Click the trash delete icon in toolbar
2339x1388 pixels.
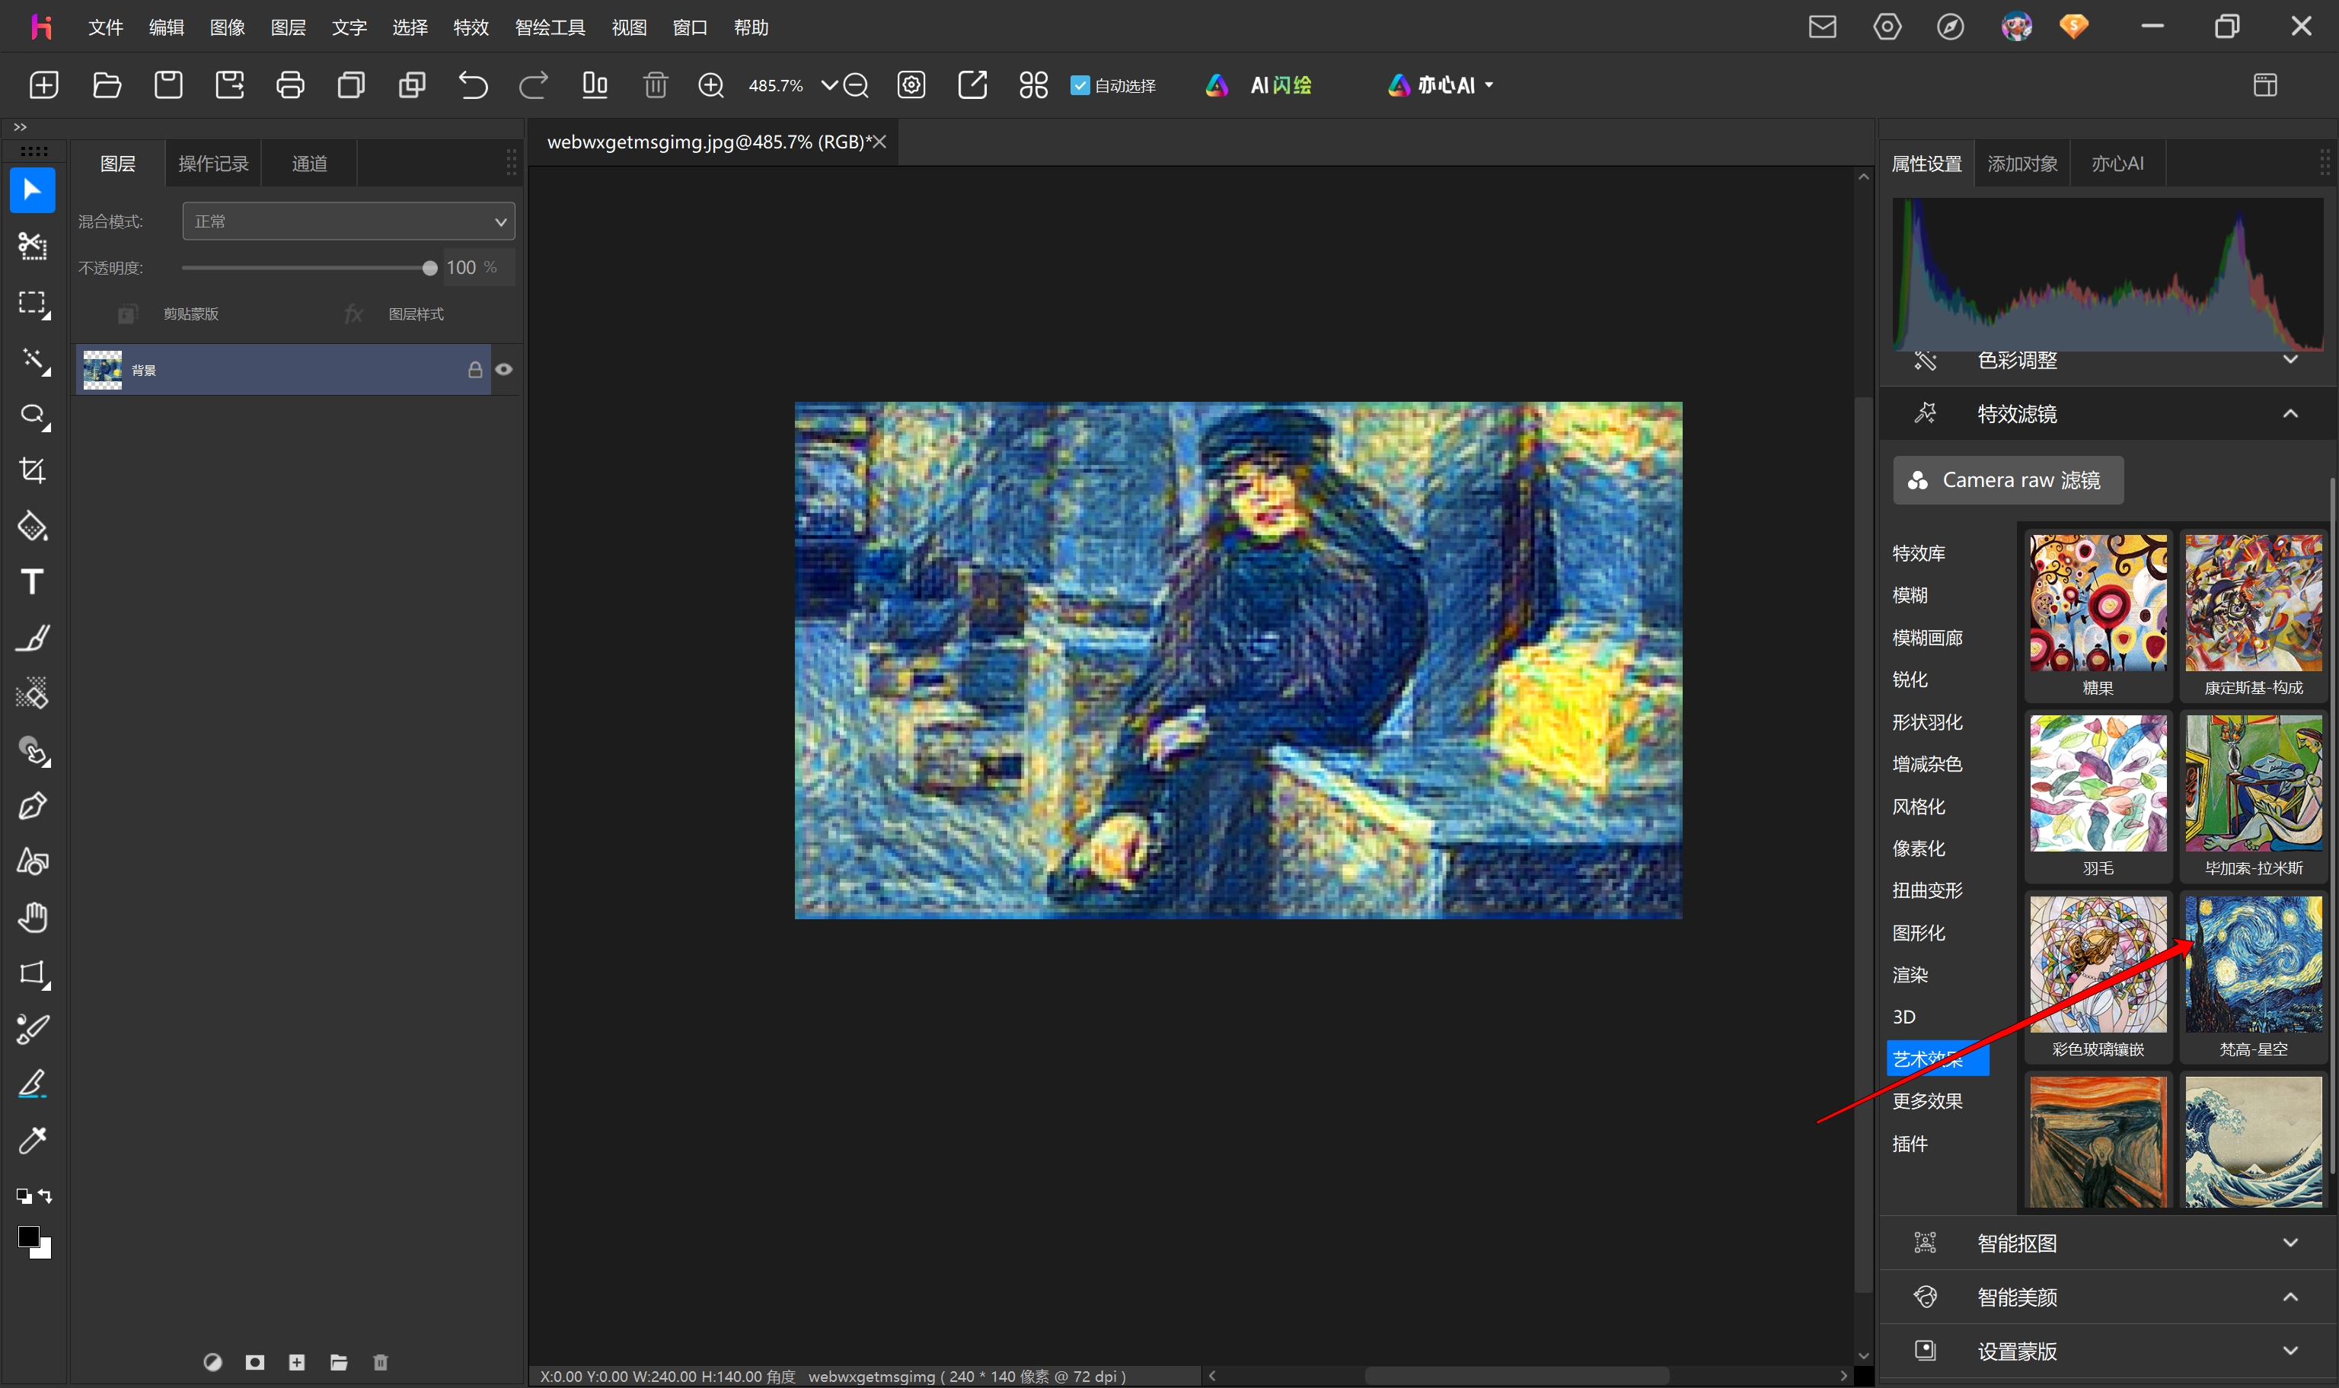click(656, 85)
